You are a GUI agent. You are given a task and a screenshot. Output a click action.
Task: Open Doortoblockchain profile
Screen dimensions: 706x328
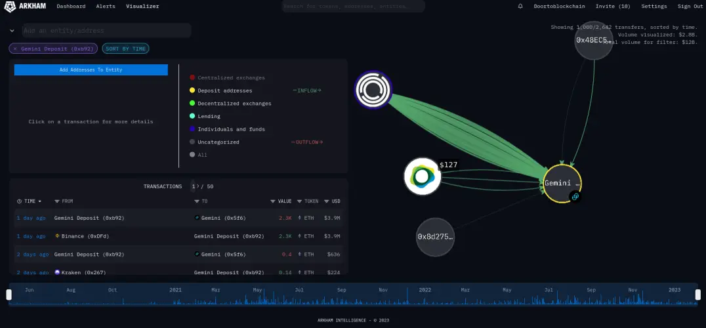pos(559,7)
